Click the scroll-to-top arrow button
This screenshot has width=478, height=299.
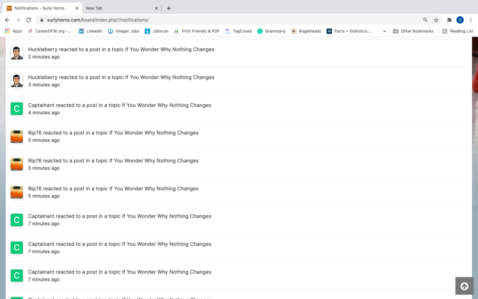464,286
